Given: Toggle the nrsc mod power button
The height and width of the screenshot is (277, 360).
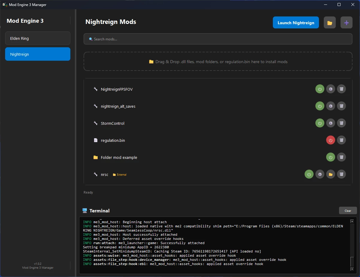Looking at the screenshot, I should [309, 174].
